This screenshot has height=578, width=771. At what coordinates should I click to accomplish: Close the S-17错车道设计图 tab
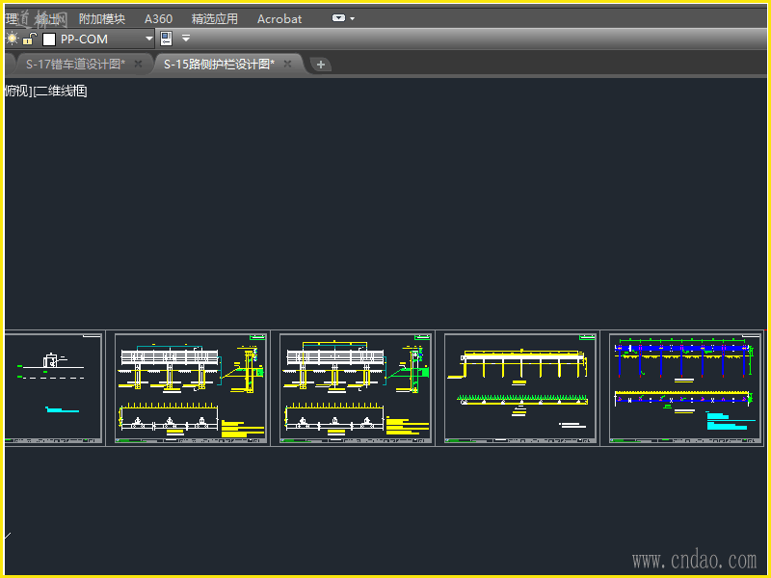[x=138, y=65]
